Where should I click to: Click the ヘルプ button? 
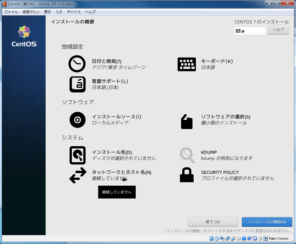278,29
